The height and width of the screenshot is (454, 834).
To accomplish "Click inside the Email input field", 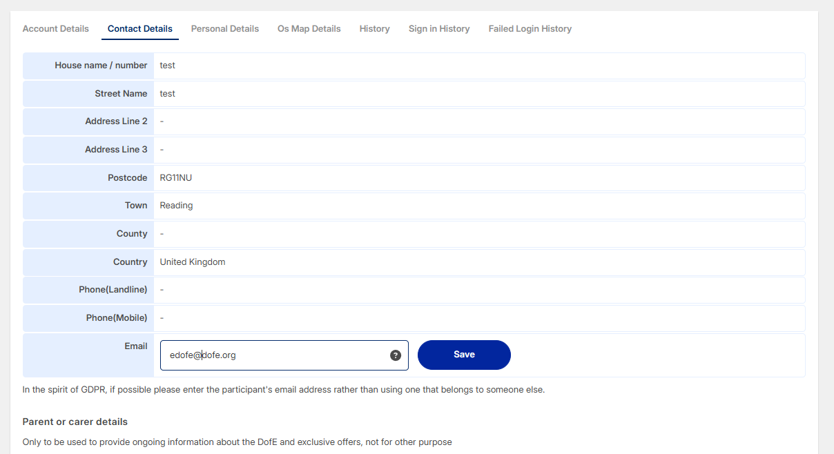I will tap(276, 355).
